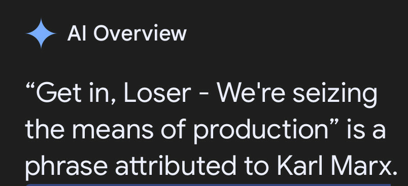Click the word "Loser" in the first line
The height and width of the screenshot is (186, 408).
tap(157, 93)
